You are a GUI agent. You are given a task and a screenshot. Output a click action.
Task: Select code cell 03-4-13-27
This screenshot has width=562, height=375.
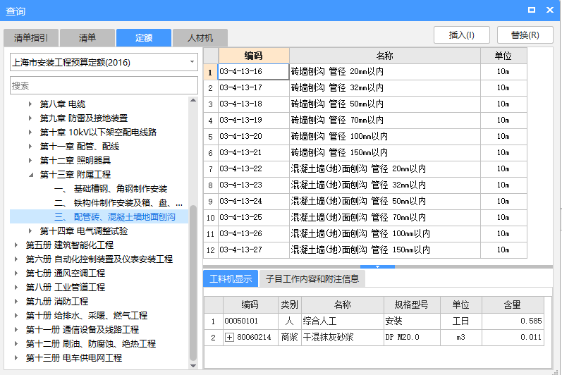[x=254, y=250]
